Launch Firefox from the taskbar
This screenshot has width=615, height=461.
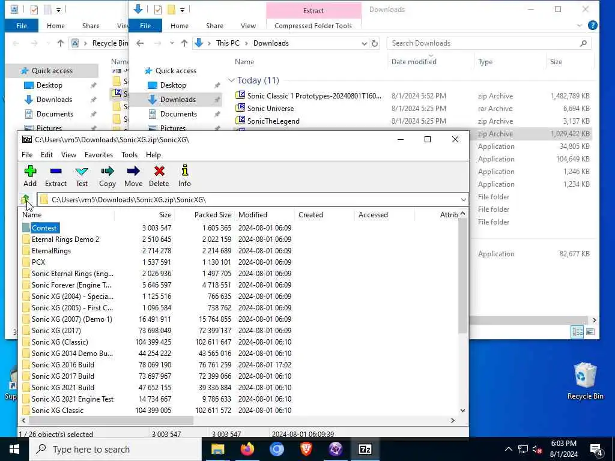(247, 449)
